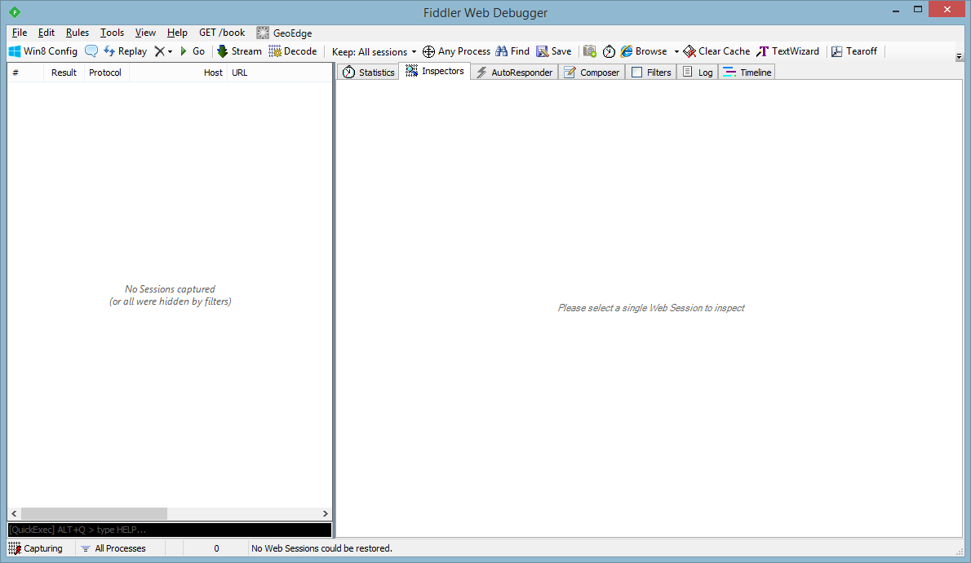Image resolution: width=971 pixels, height=563 pixels.
Task: Switch to the Log tab
Action: (698, 73)
